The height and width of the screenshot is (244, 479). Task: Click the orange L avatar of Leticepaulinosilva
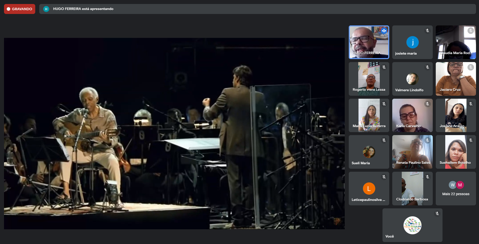coord(369,188)
